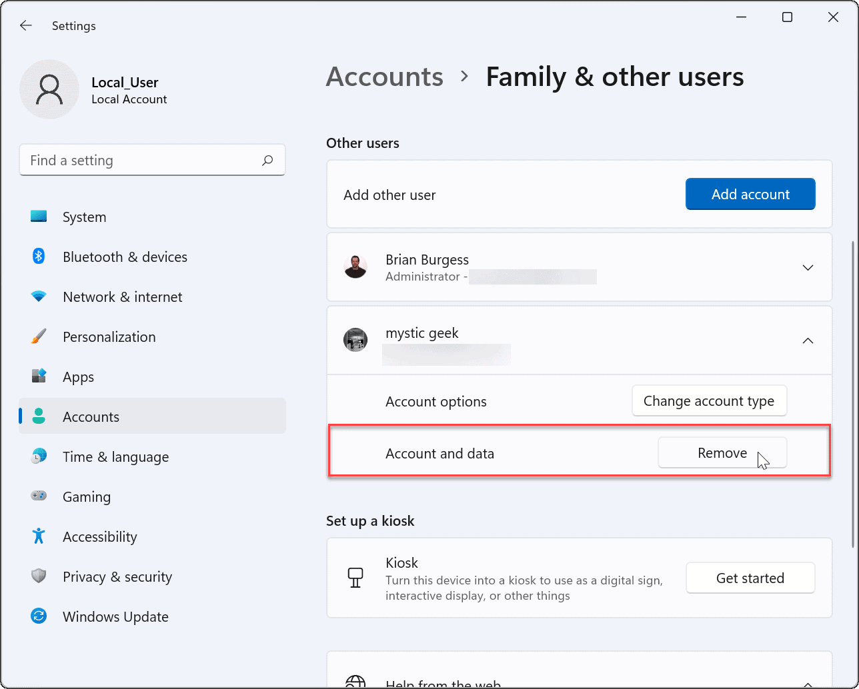Open Accessibility settings
Image resolution: width=859 pixels, height=689 pixels.
tap(39, 536)
